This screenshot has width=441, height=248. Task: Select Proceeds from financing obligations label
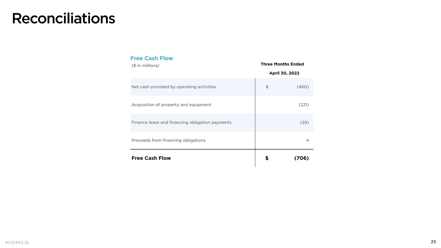tap(168, 140)
